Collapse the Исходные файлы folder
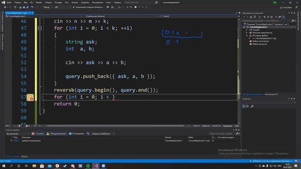The image size is (301, 169). [246, 36]
